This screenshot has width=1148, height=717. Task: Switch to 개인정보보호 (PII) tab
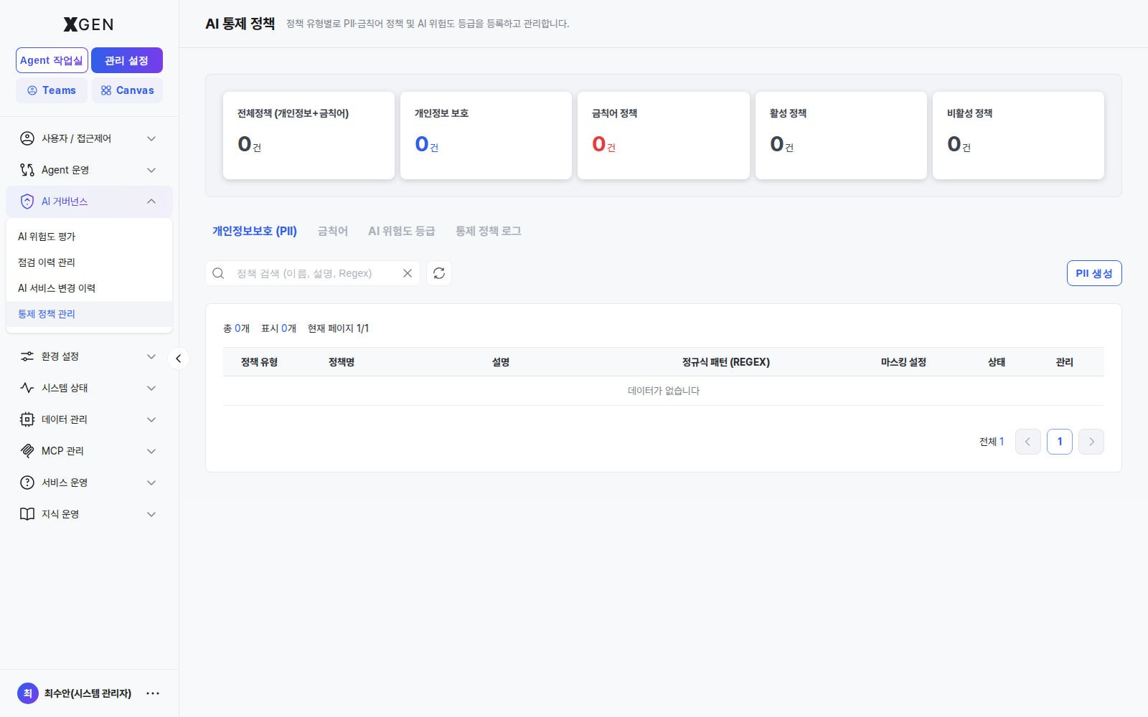[x=255, y=231]
